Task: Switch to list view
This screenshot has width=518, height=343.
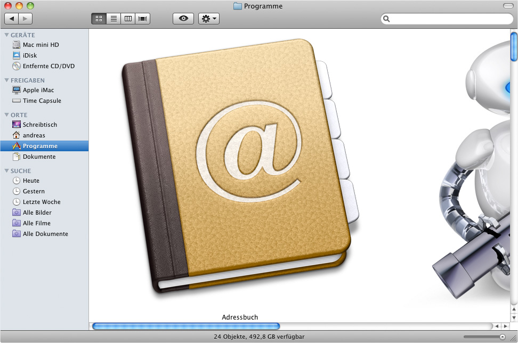Action: 114,19
